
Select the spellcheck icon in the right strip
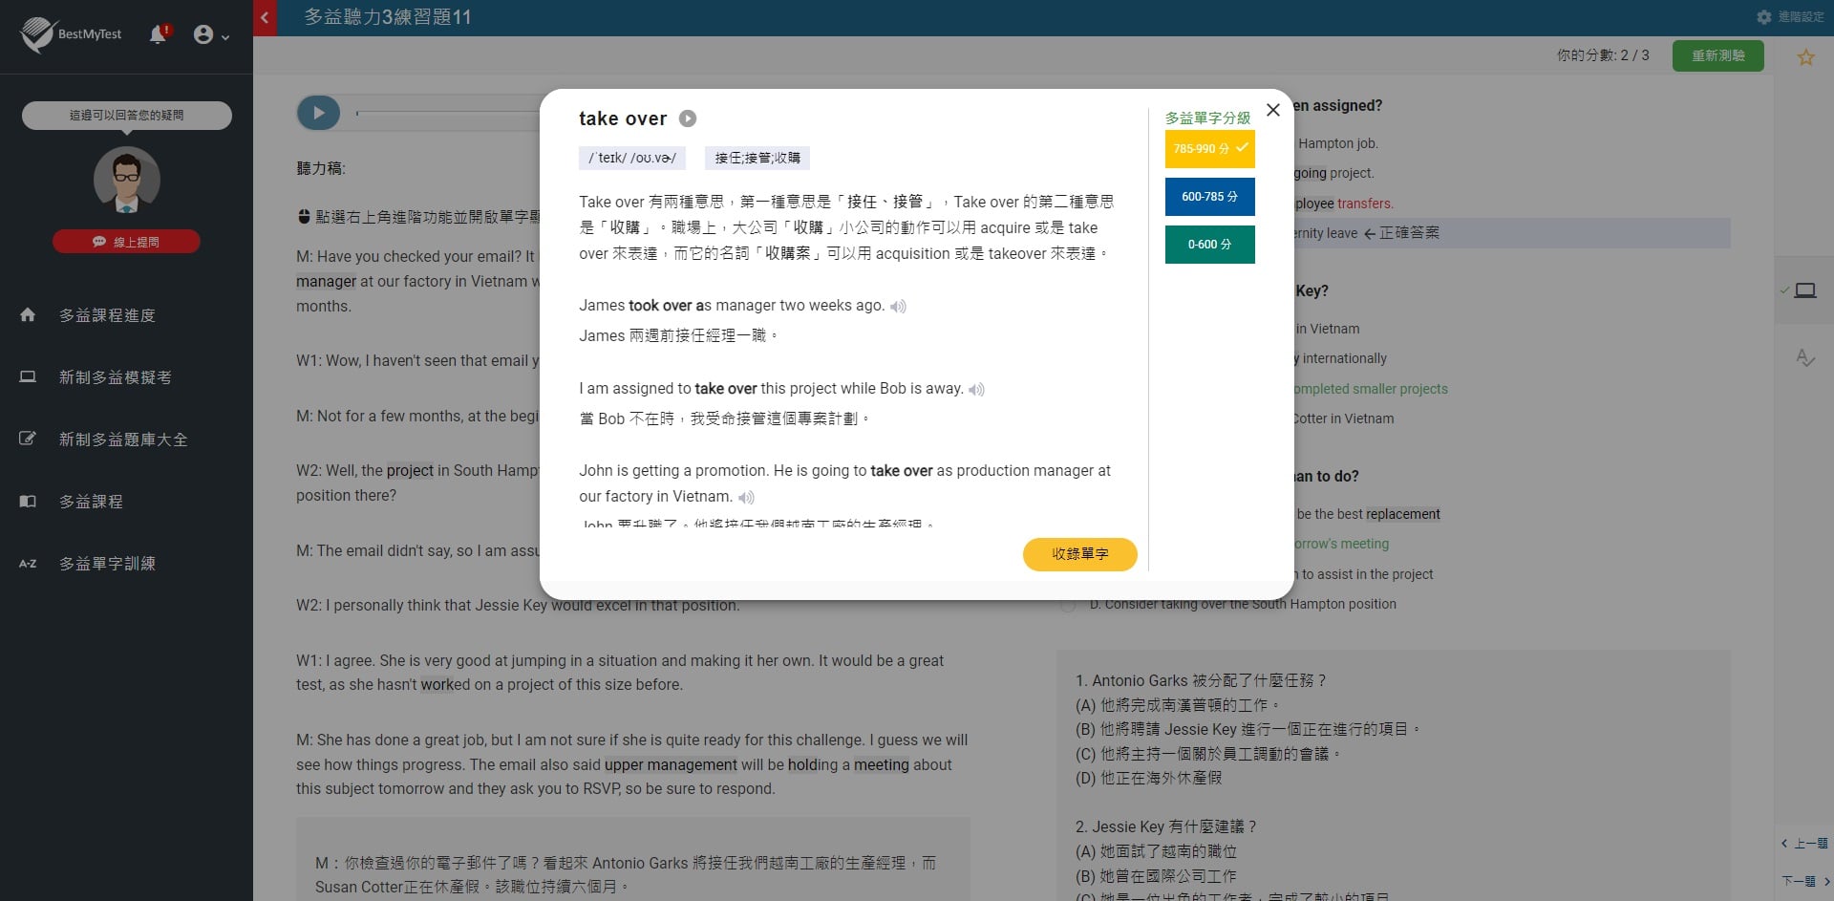(1804, 358)
